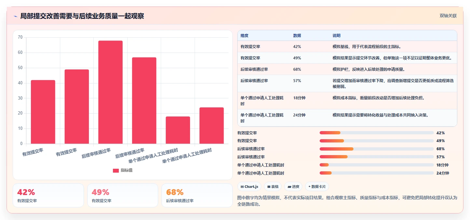This screenshot has height=220, width=470.
Task: Click the footnote starting 图中数字均为情景模拟
Action: coord(347,201)
